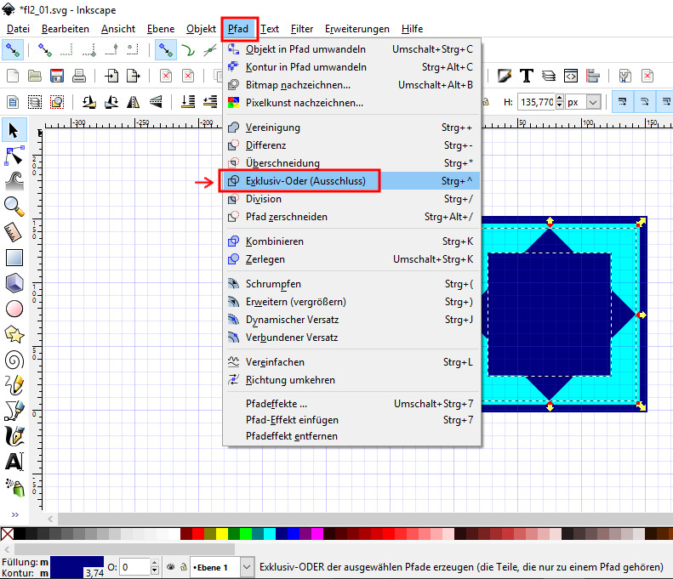
Task: Pick the text tool in toolbox
Action: (x=14, y=462)
